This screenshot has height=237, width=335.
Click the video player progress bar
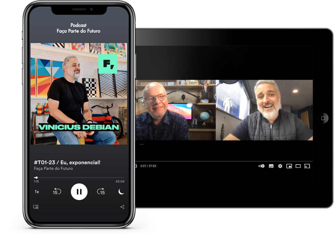(x=223, y=161)
